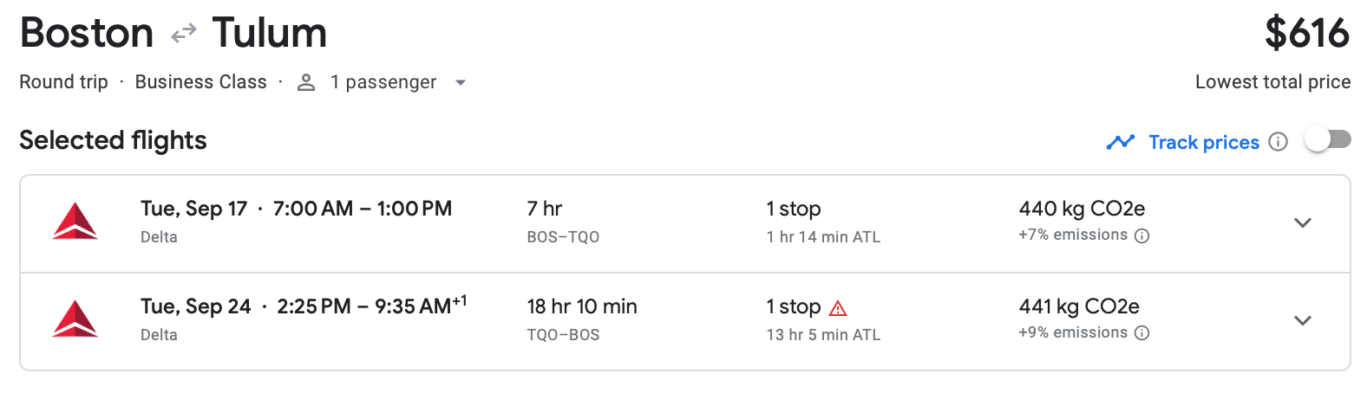Click the 1 passenger label
This screenshot has height=393, width=1367.
pos(383,82)
